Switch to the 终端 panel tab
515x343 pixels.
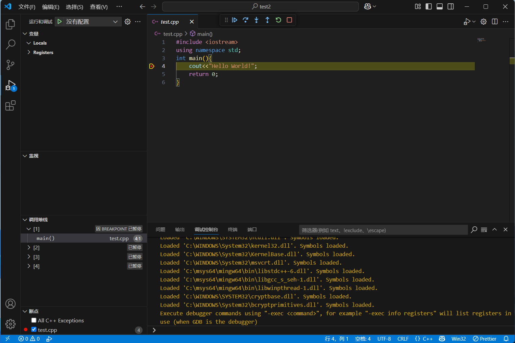coord(232,230)
